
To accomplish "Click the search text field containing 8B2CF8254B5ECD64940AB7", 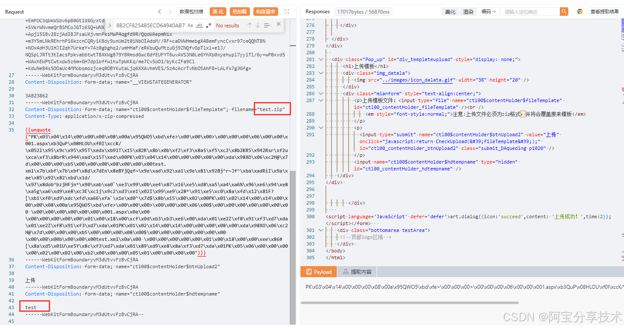I will (150, 25).
